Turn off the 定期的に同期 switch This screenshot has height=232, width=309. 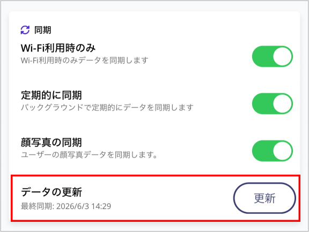point(273,104)
